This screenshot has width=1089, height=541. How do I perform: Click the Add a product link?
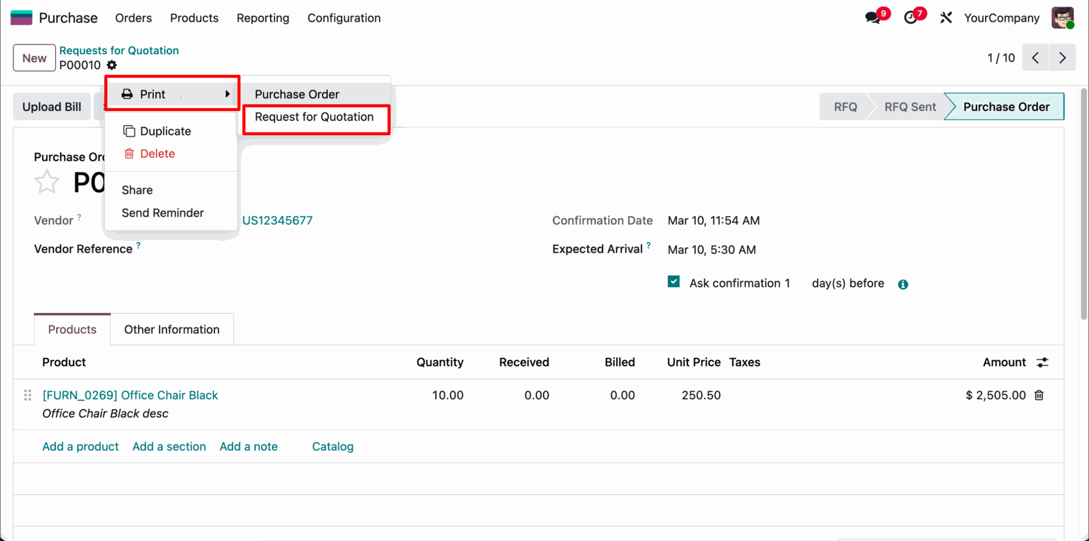tap(81, 447)
